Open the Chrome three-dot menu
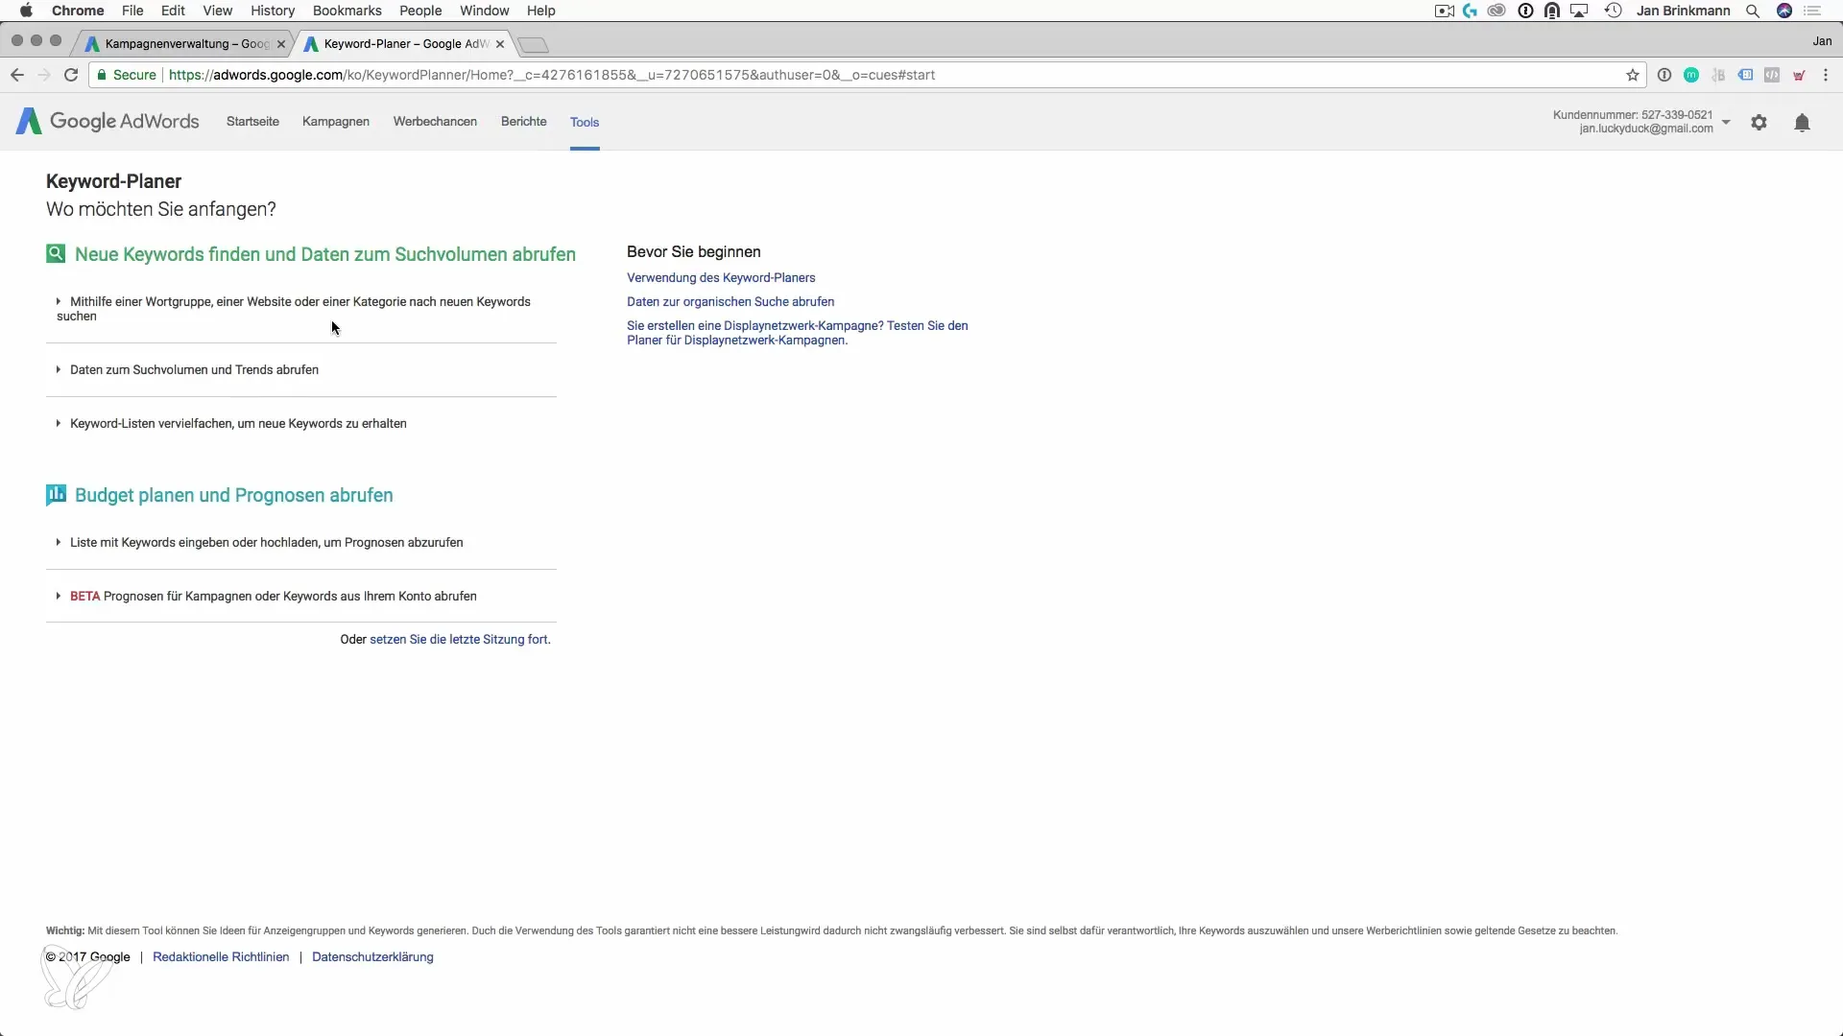 [x=1825, y=75]
